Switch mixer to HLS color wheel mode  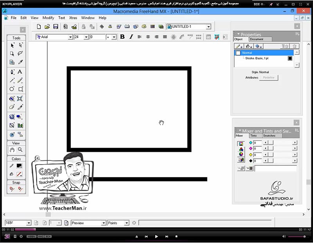[x=241, y=154]
